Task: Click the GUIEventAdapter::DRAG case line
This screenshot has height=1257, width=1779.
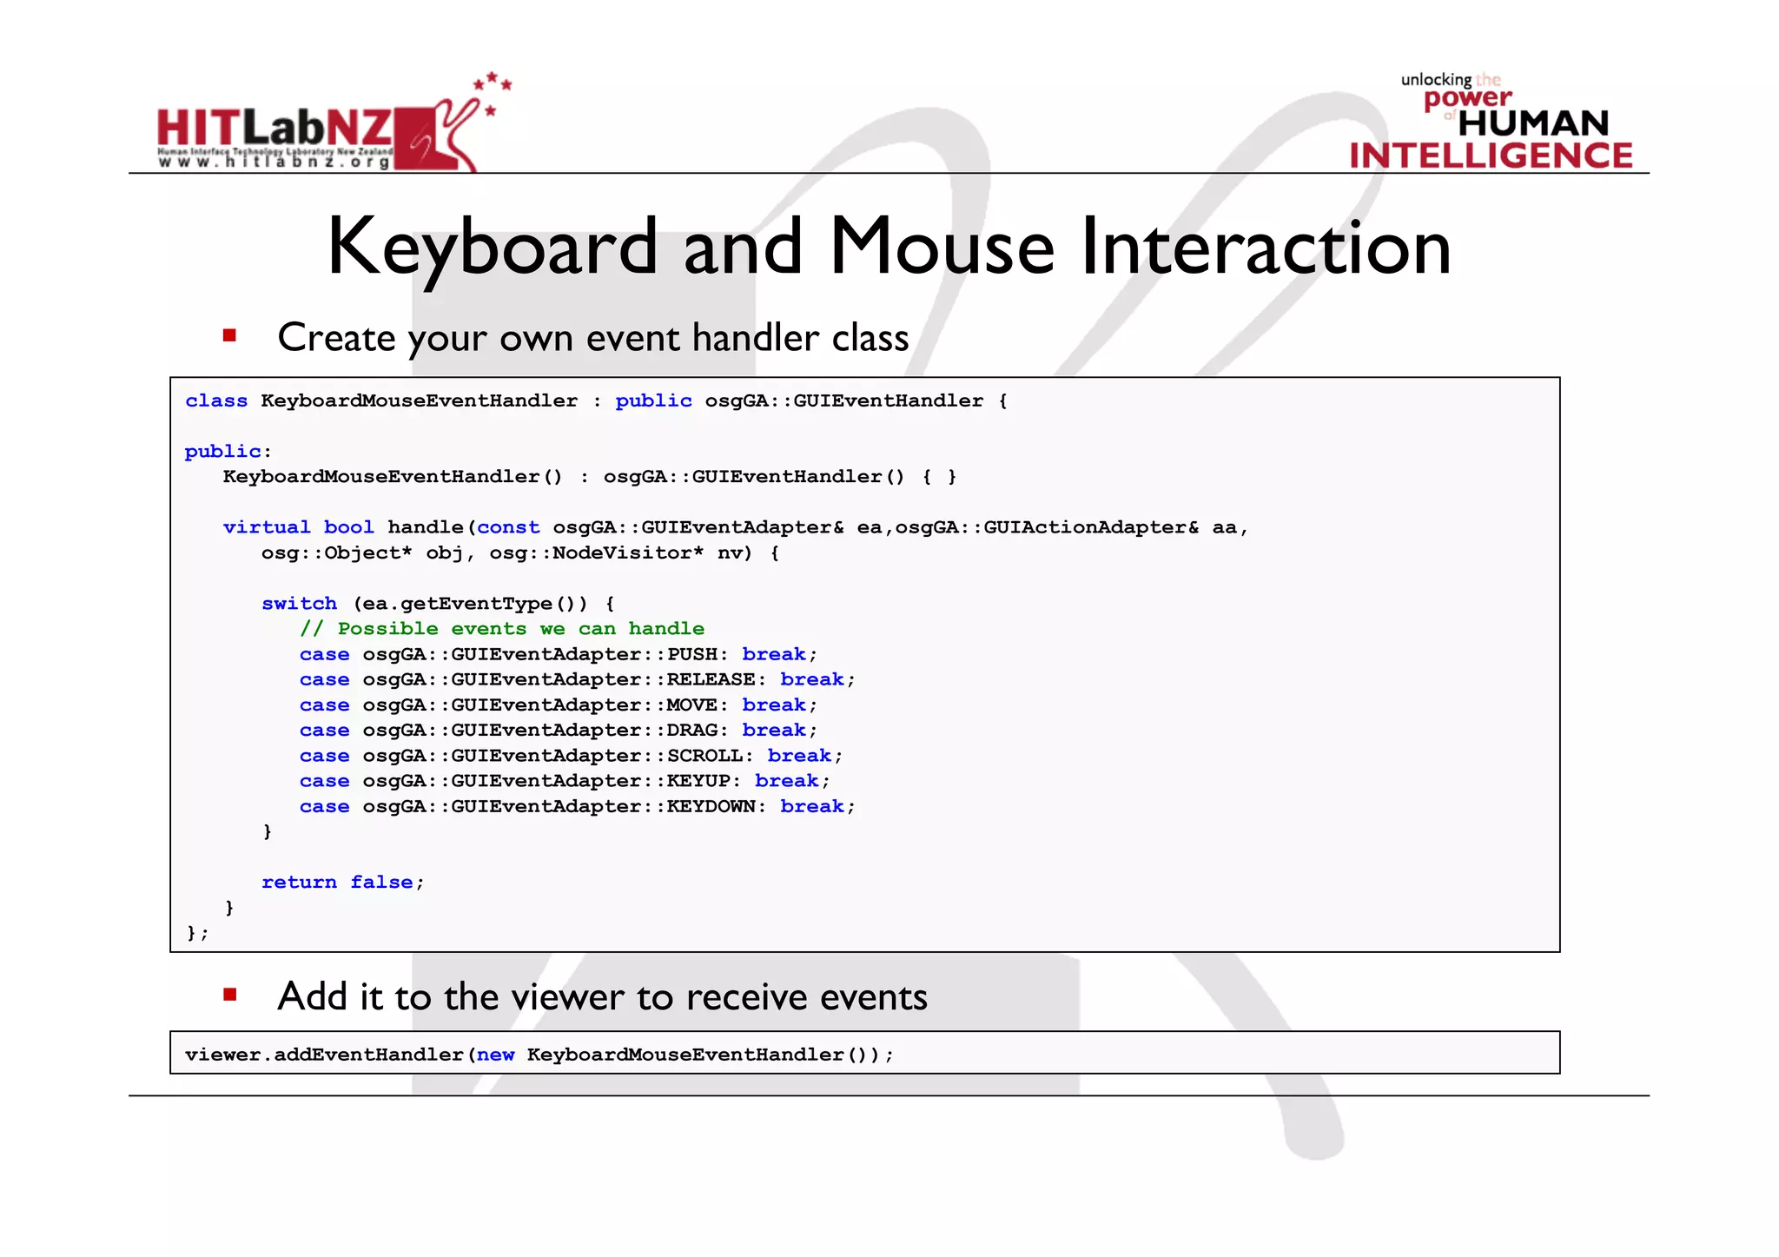Action: point(559,731)
